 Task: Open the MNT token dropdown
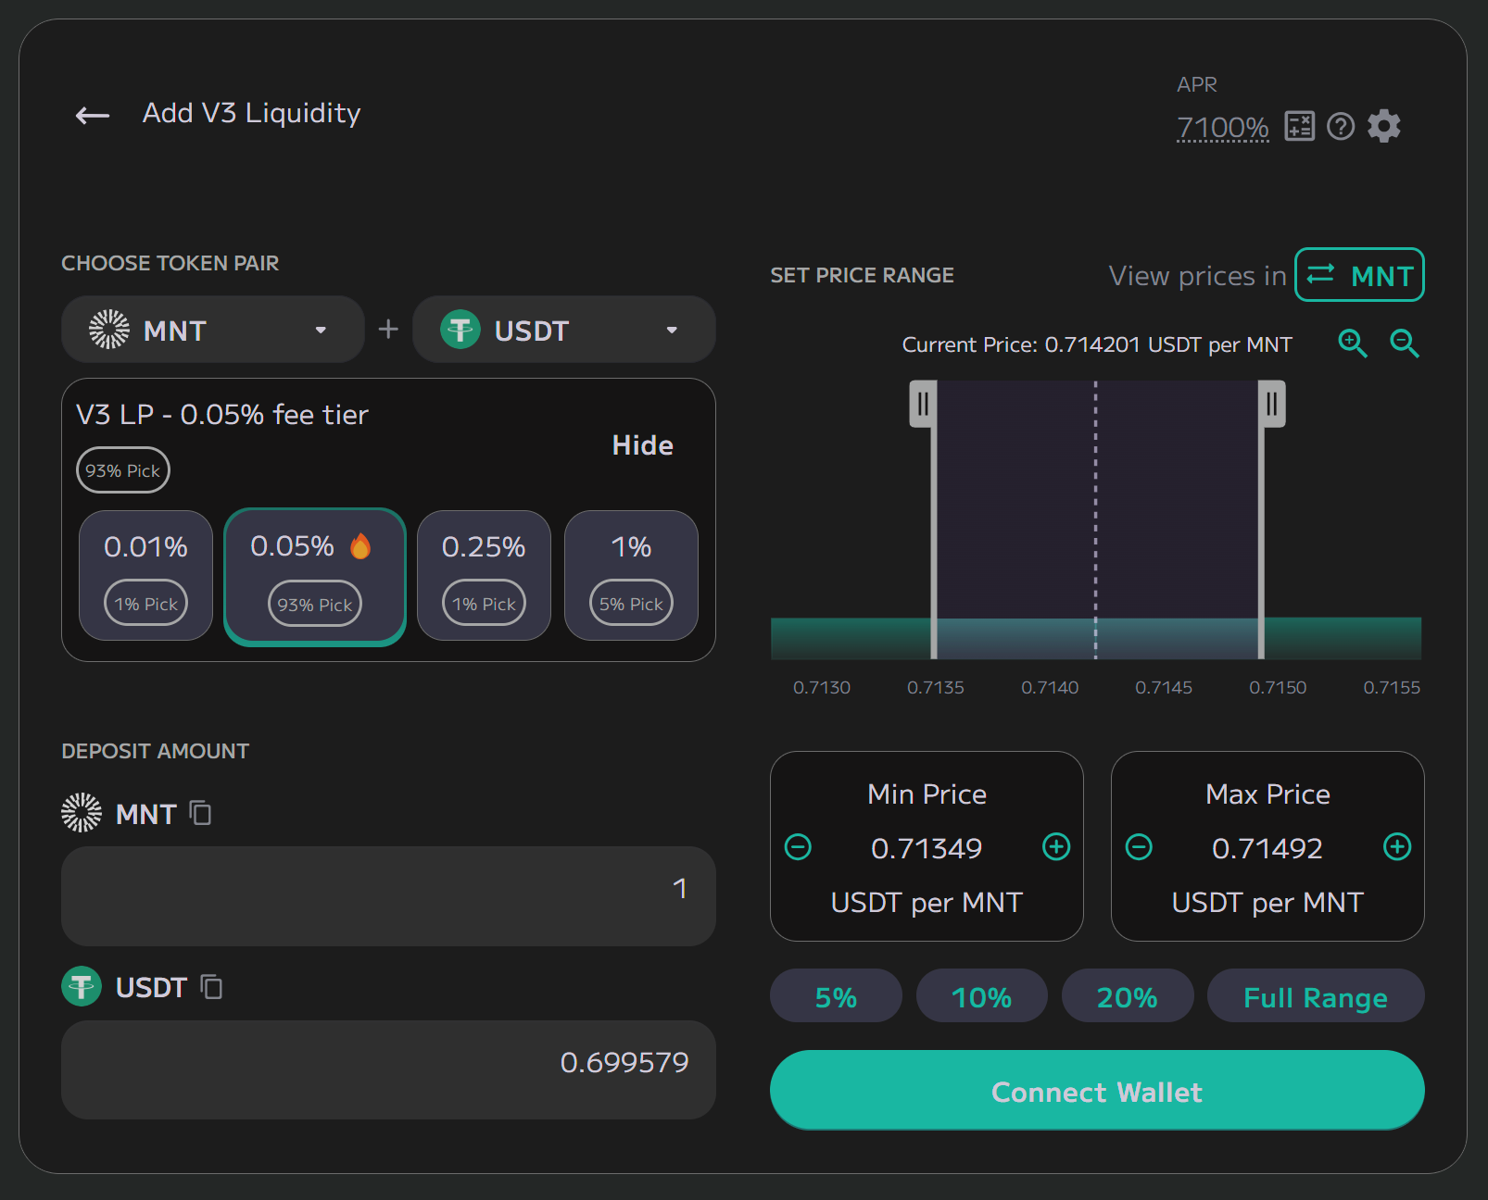point(213,330)
